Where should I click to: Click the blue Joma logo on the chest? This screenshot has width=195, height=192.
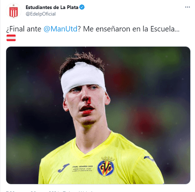[x=63, y=168]
